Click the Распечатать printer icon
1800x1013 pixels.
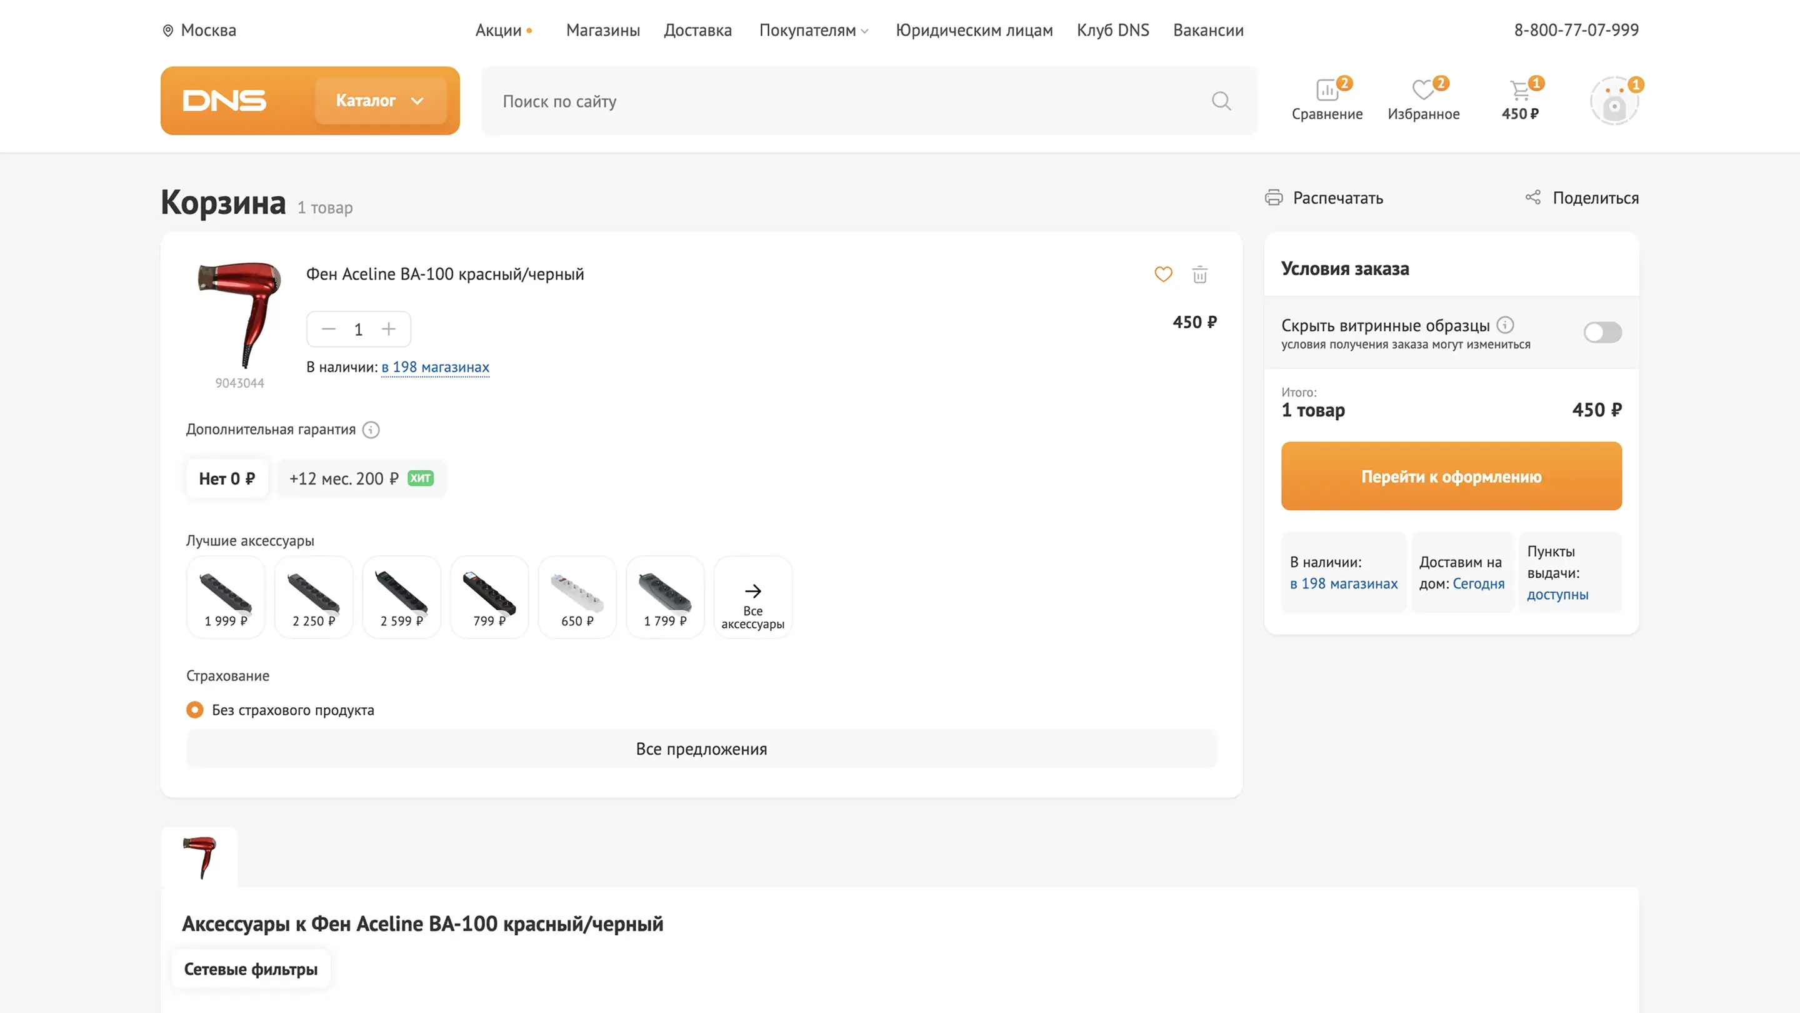(x=1274, y=198)
